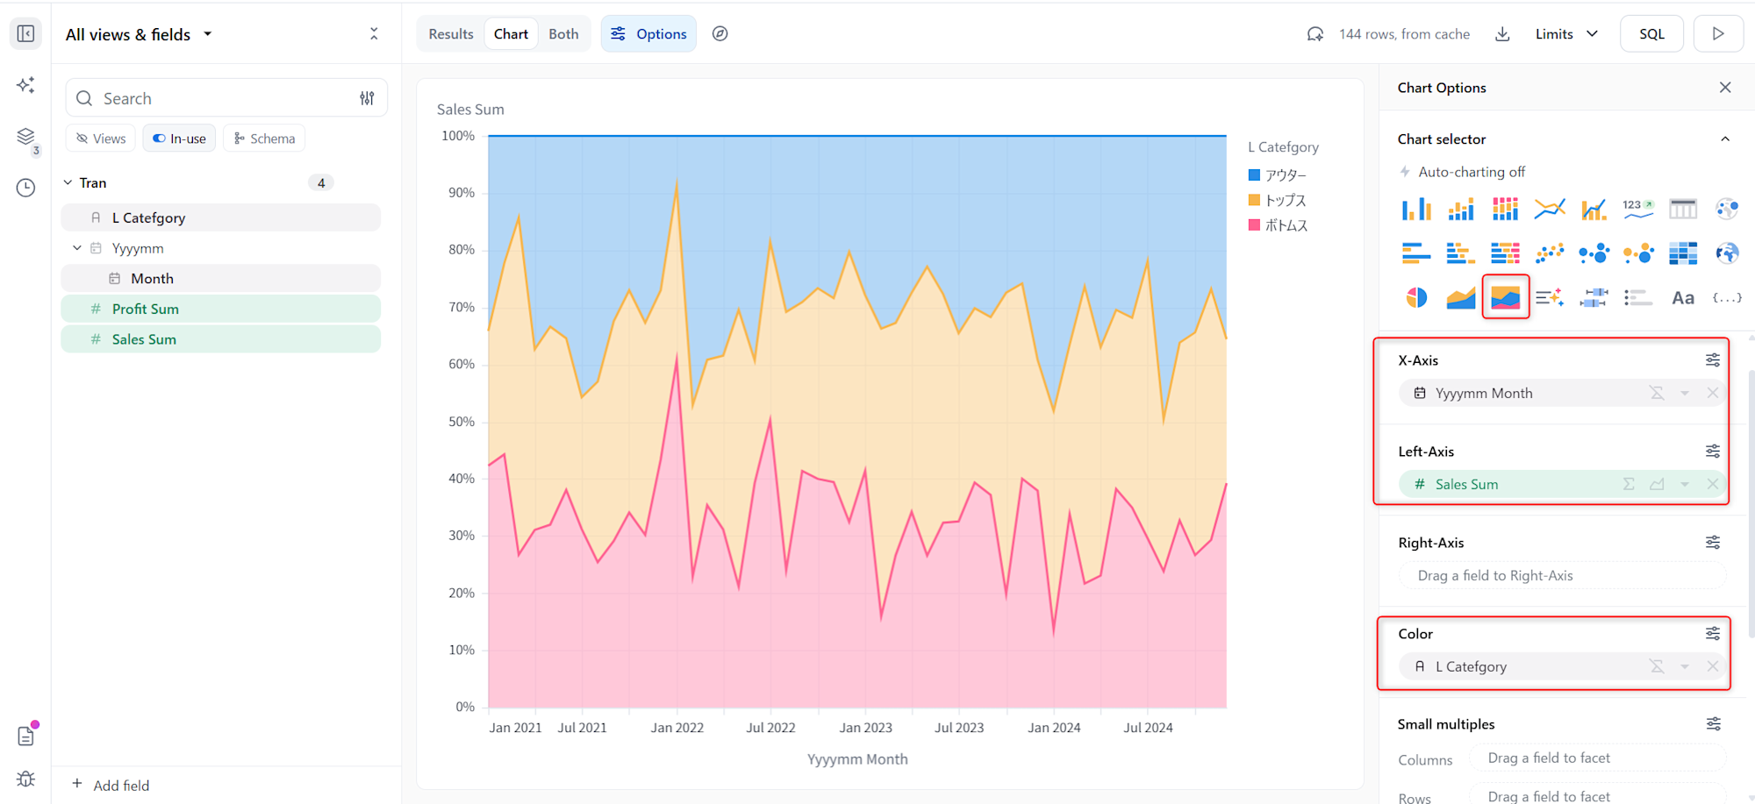This screenshot has width=1755, height=804.
Task: Select the heatmap chart type
Action: pos(1682,253)
